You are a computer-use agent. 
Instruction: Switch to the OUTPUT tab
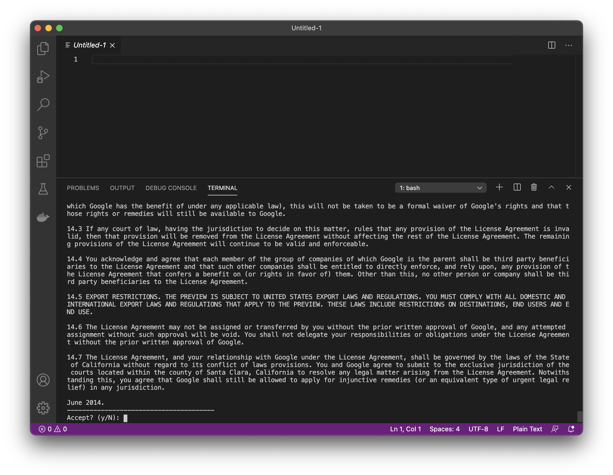122,188
